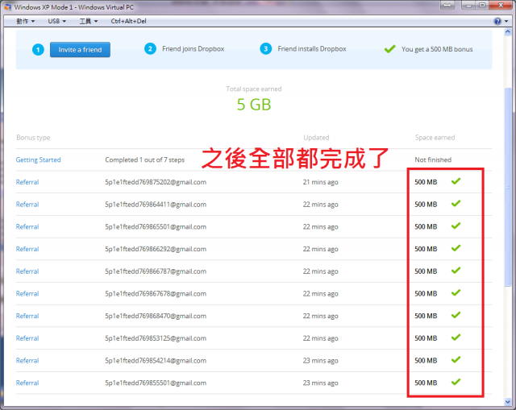Open the USB menu

56,21
